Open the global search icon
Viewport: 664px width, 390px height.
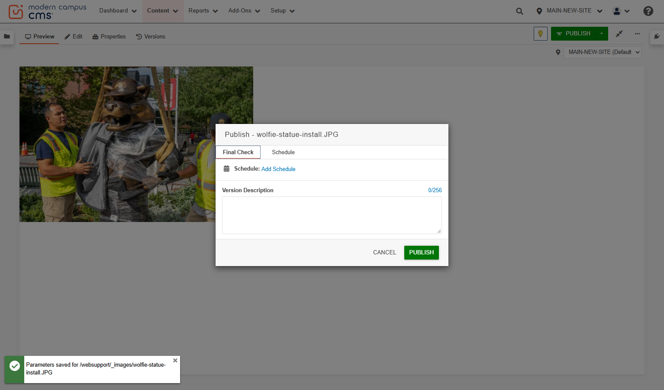(x=519, y=11)
